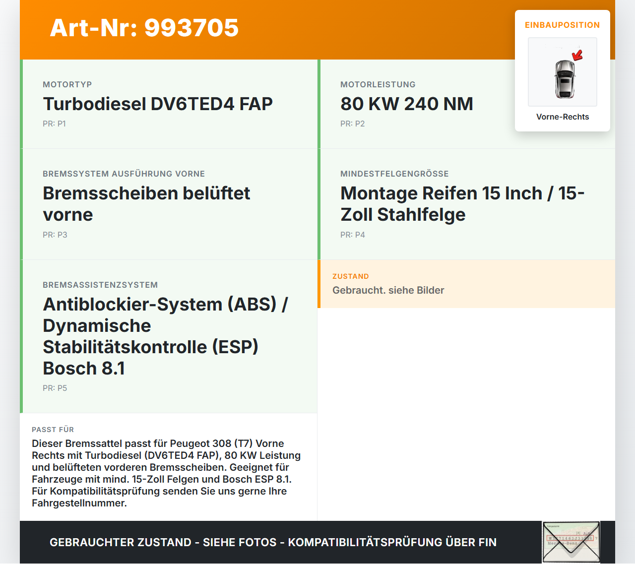Click the Vorne-Rechts caption
Viewport: 635px width, 564px height.
point(563,117)
